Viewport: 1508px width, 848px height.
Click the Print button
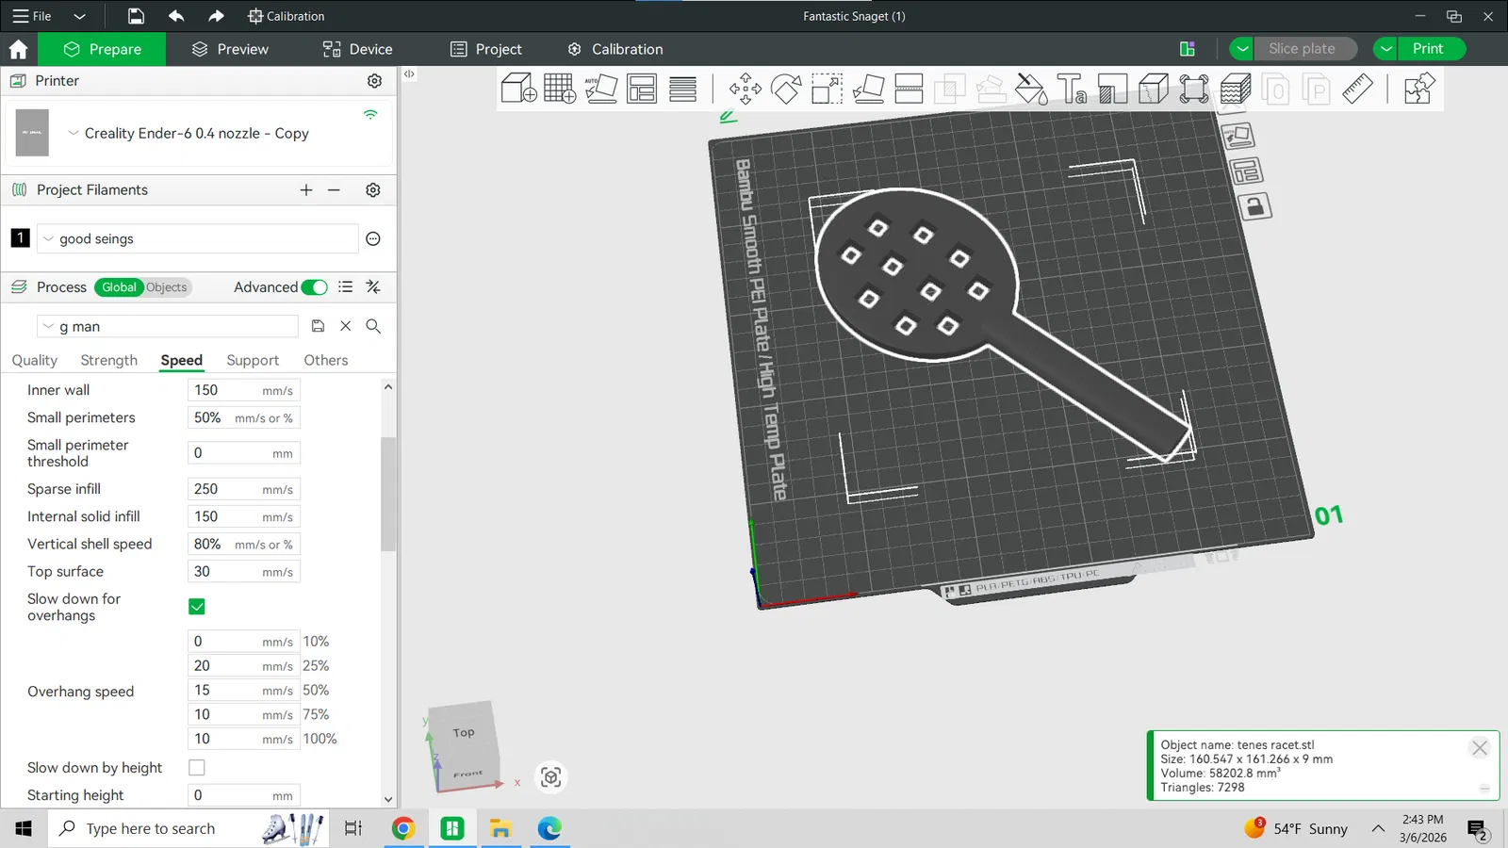1432,49
